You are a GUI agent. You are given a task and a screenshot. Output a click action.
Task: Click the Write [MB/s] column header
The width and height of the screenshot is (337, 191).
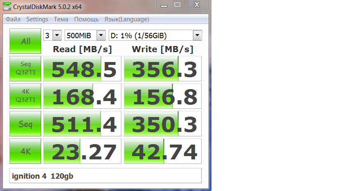point(163,49)
